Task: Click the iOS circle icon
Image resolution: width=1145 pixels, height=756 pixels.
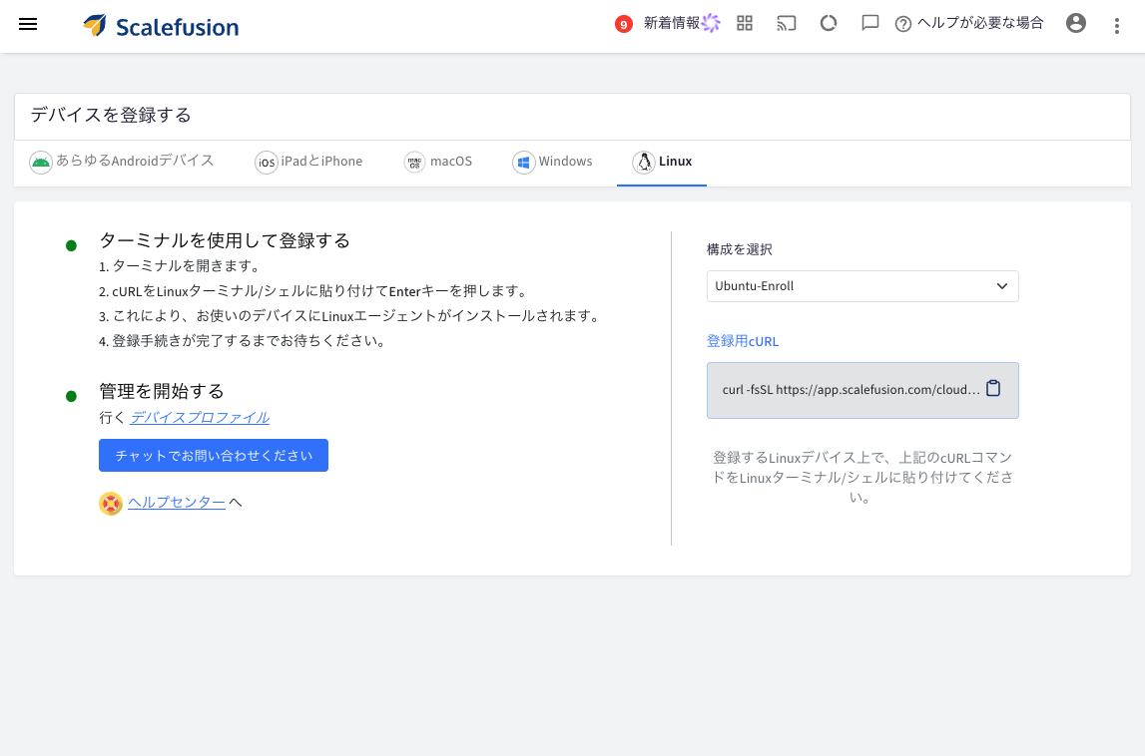Action: coord(267,162)
